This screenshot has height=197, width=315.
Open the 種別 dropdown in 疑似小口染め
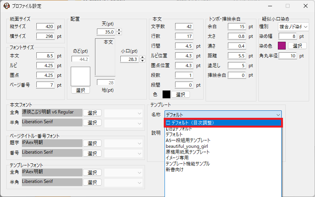(293, 27)
